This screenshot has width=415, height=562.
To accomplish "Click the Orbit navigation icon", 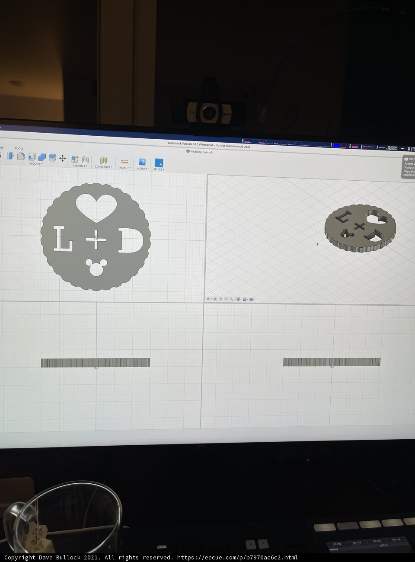I will [208, 299].
